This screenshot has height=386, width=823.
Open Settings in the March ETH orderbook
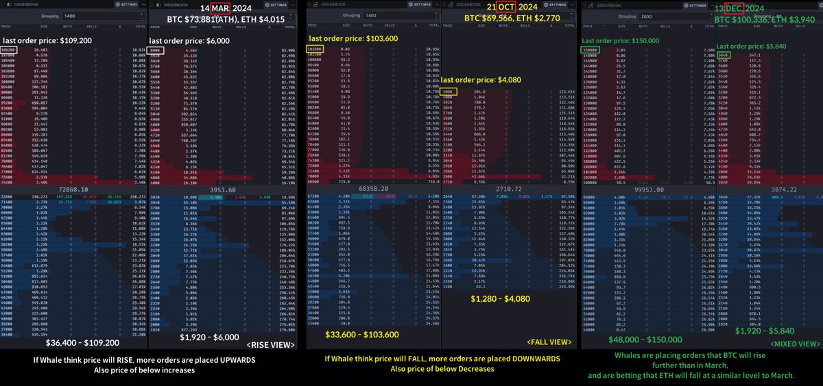click(276, 5)
